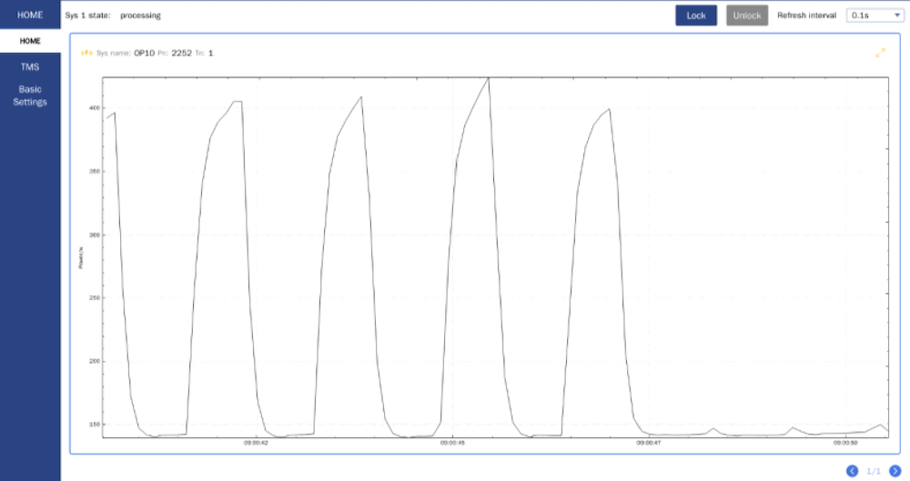Image resolution: width=910 pixels, height=481 pixels.
Task: Click the Power/% y-axis label
Action: (81, 257)
